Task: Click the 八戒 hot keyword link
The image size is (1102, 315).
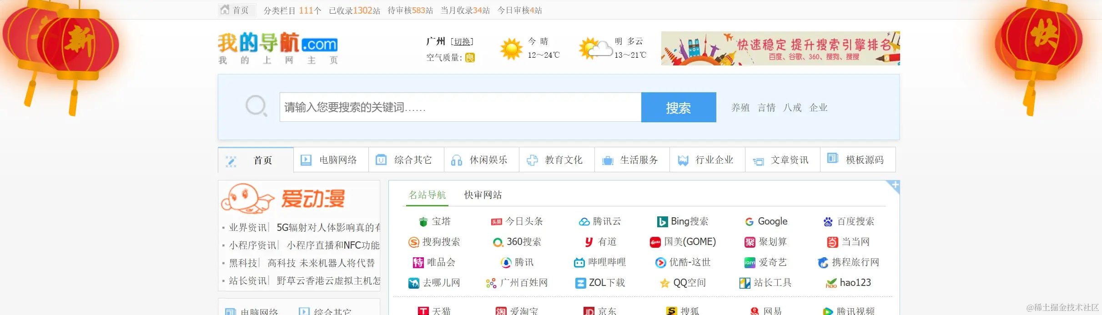Action: pos(792,108)
